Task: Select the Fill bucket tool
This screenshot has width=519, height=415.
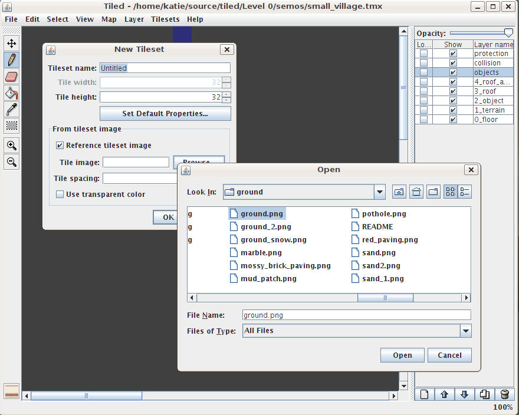Action: (x=11, y=93)
